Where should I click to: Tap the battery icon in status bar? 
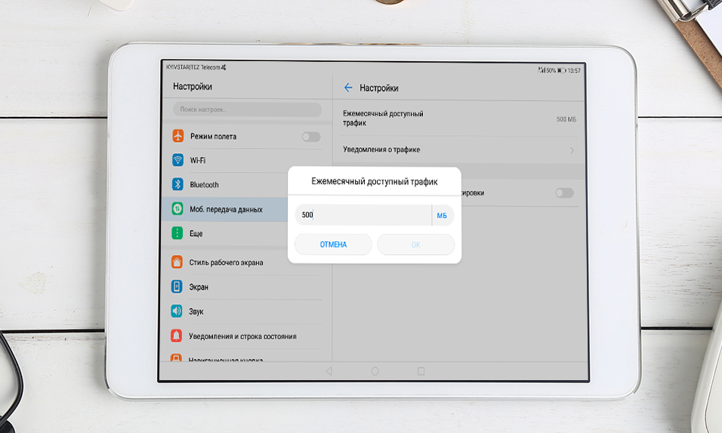(x=561, y=70)
